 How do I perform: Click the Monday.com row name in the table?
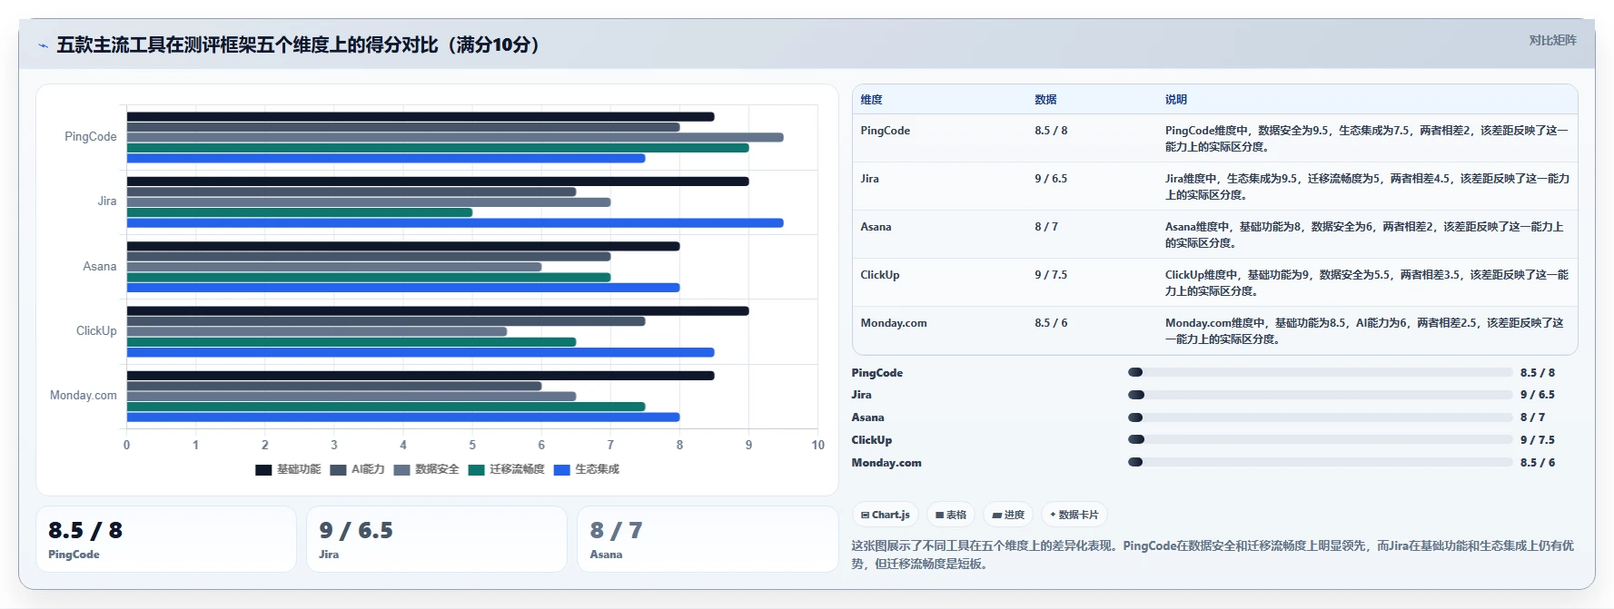894,323
